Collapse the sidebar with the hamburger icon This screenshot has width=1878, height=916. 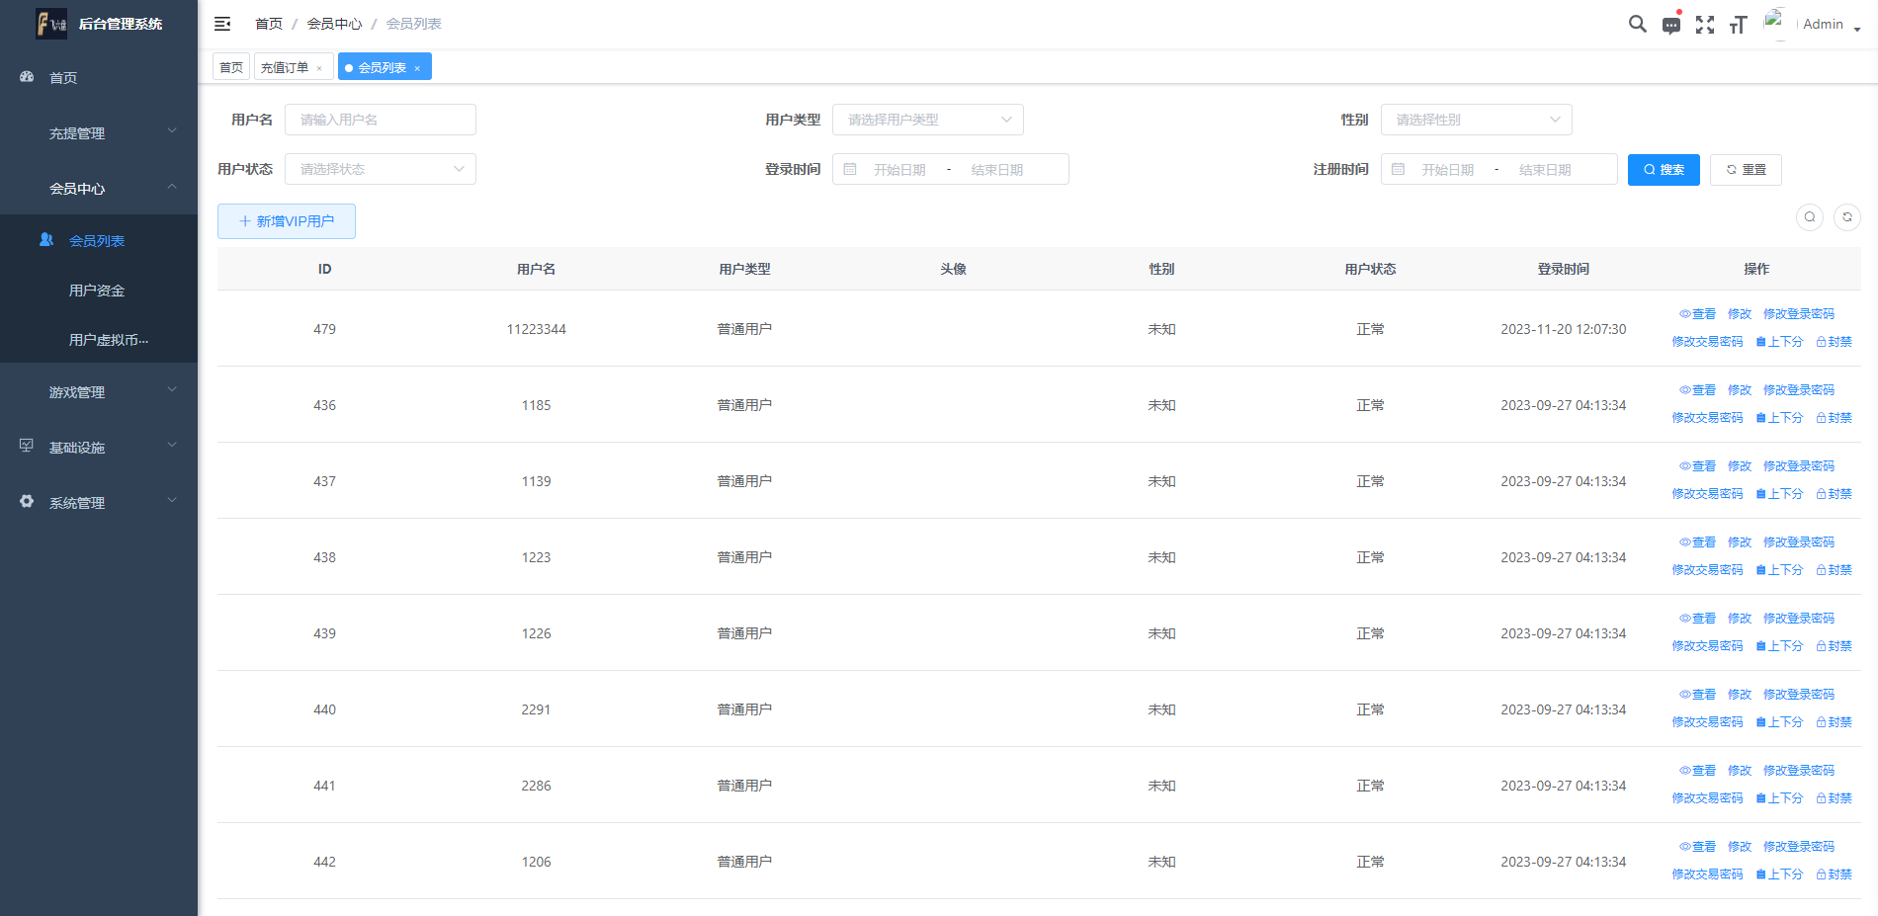click(222, 24)
